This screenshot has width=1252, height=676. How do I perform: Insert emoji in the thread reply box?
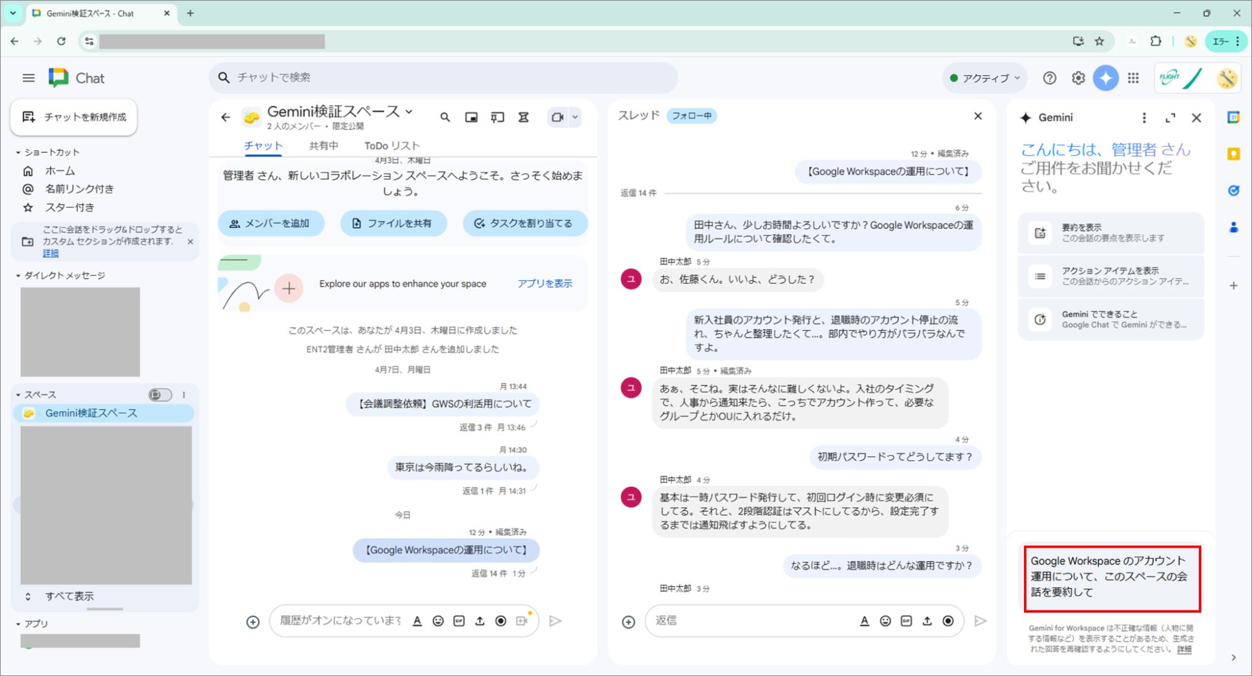click(x=885, y=621)
